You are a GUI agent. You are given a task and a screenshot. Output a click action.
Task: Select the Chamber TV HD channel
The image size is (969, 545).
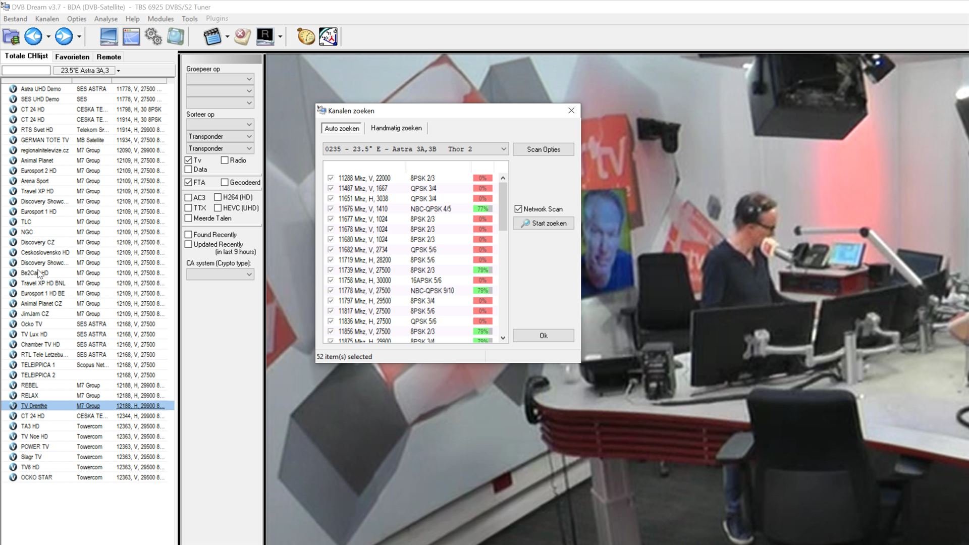click(x=40, y=345)
